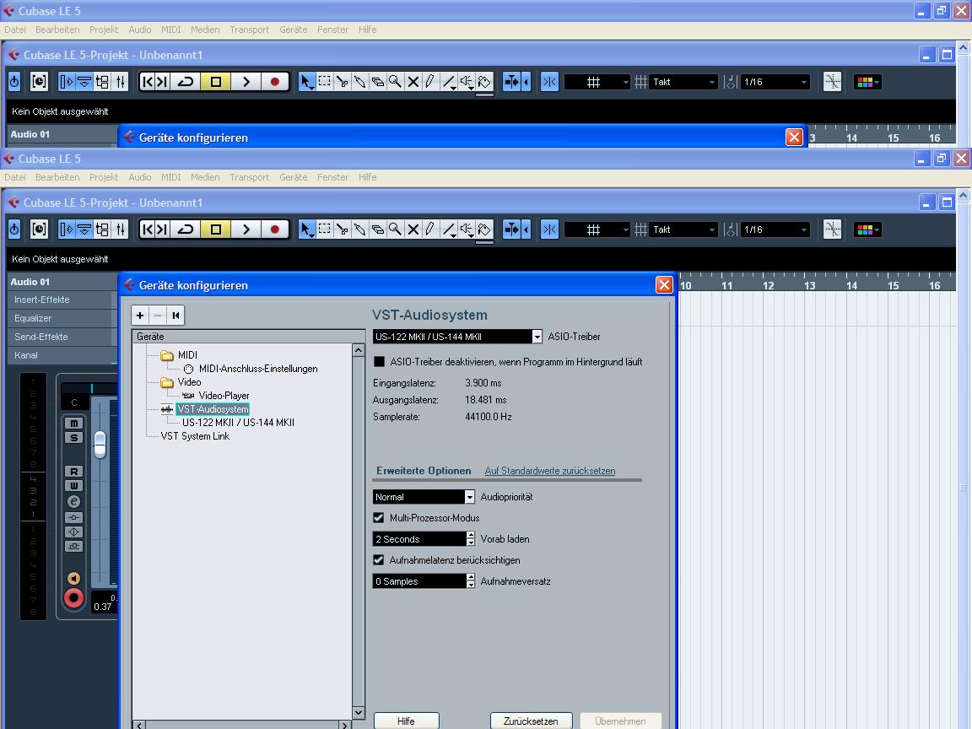The height and width of the screenshot is (729, 972).
Task: Select the Mute X tool in lower toolbar
Action: pyautogui.click(x=413, y=229)
